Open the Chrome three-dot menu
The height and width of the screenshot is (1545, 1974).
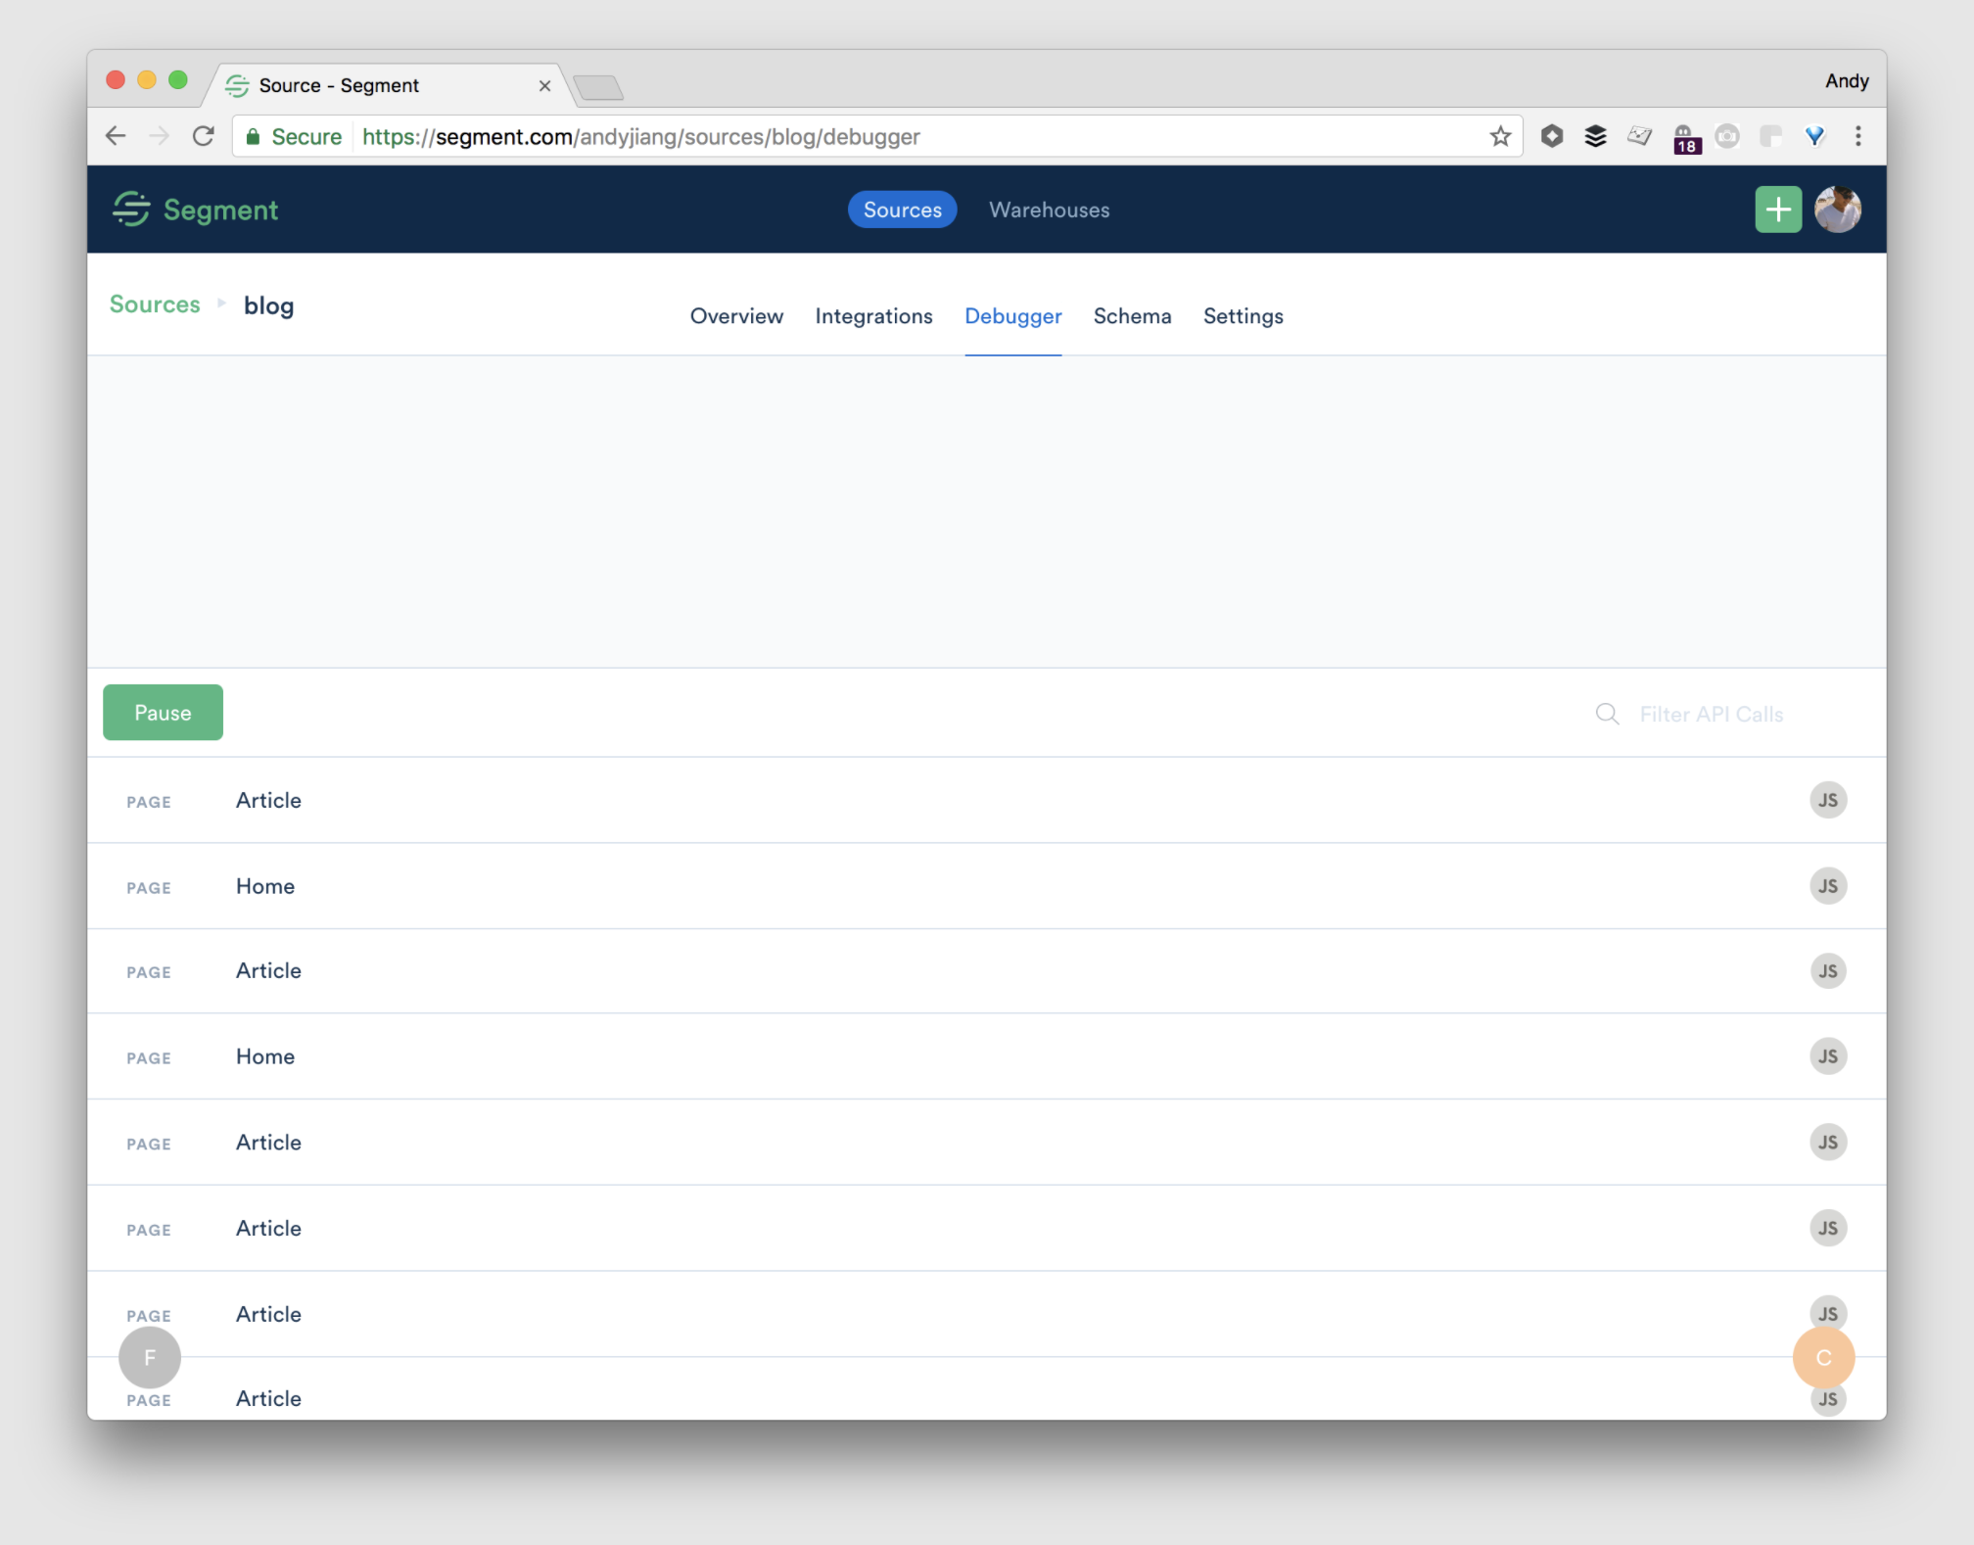pyautogui.click(x=1857, y=137)
